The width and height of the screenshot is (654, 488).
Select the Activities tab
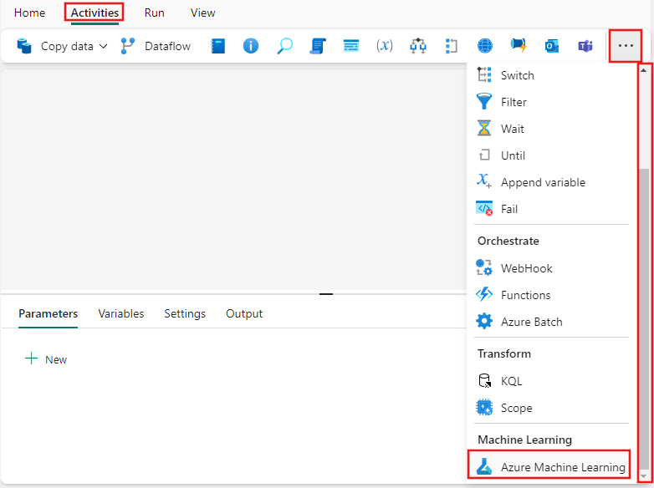point(95,13)
